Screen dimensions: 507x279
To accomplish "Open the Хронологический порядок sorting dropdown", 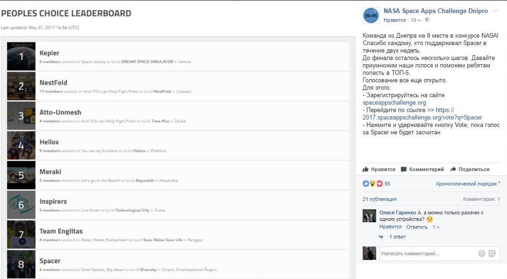I will [x=467, y=184].
